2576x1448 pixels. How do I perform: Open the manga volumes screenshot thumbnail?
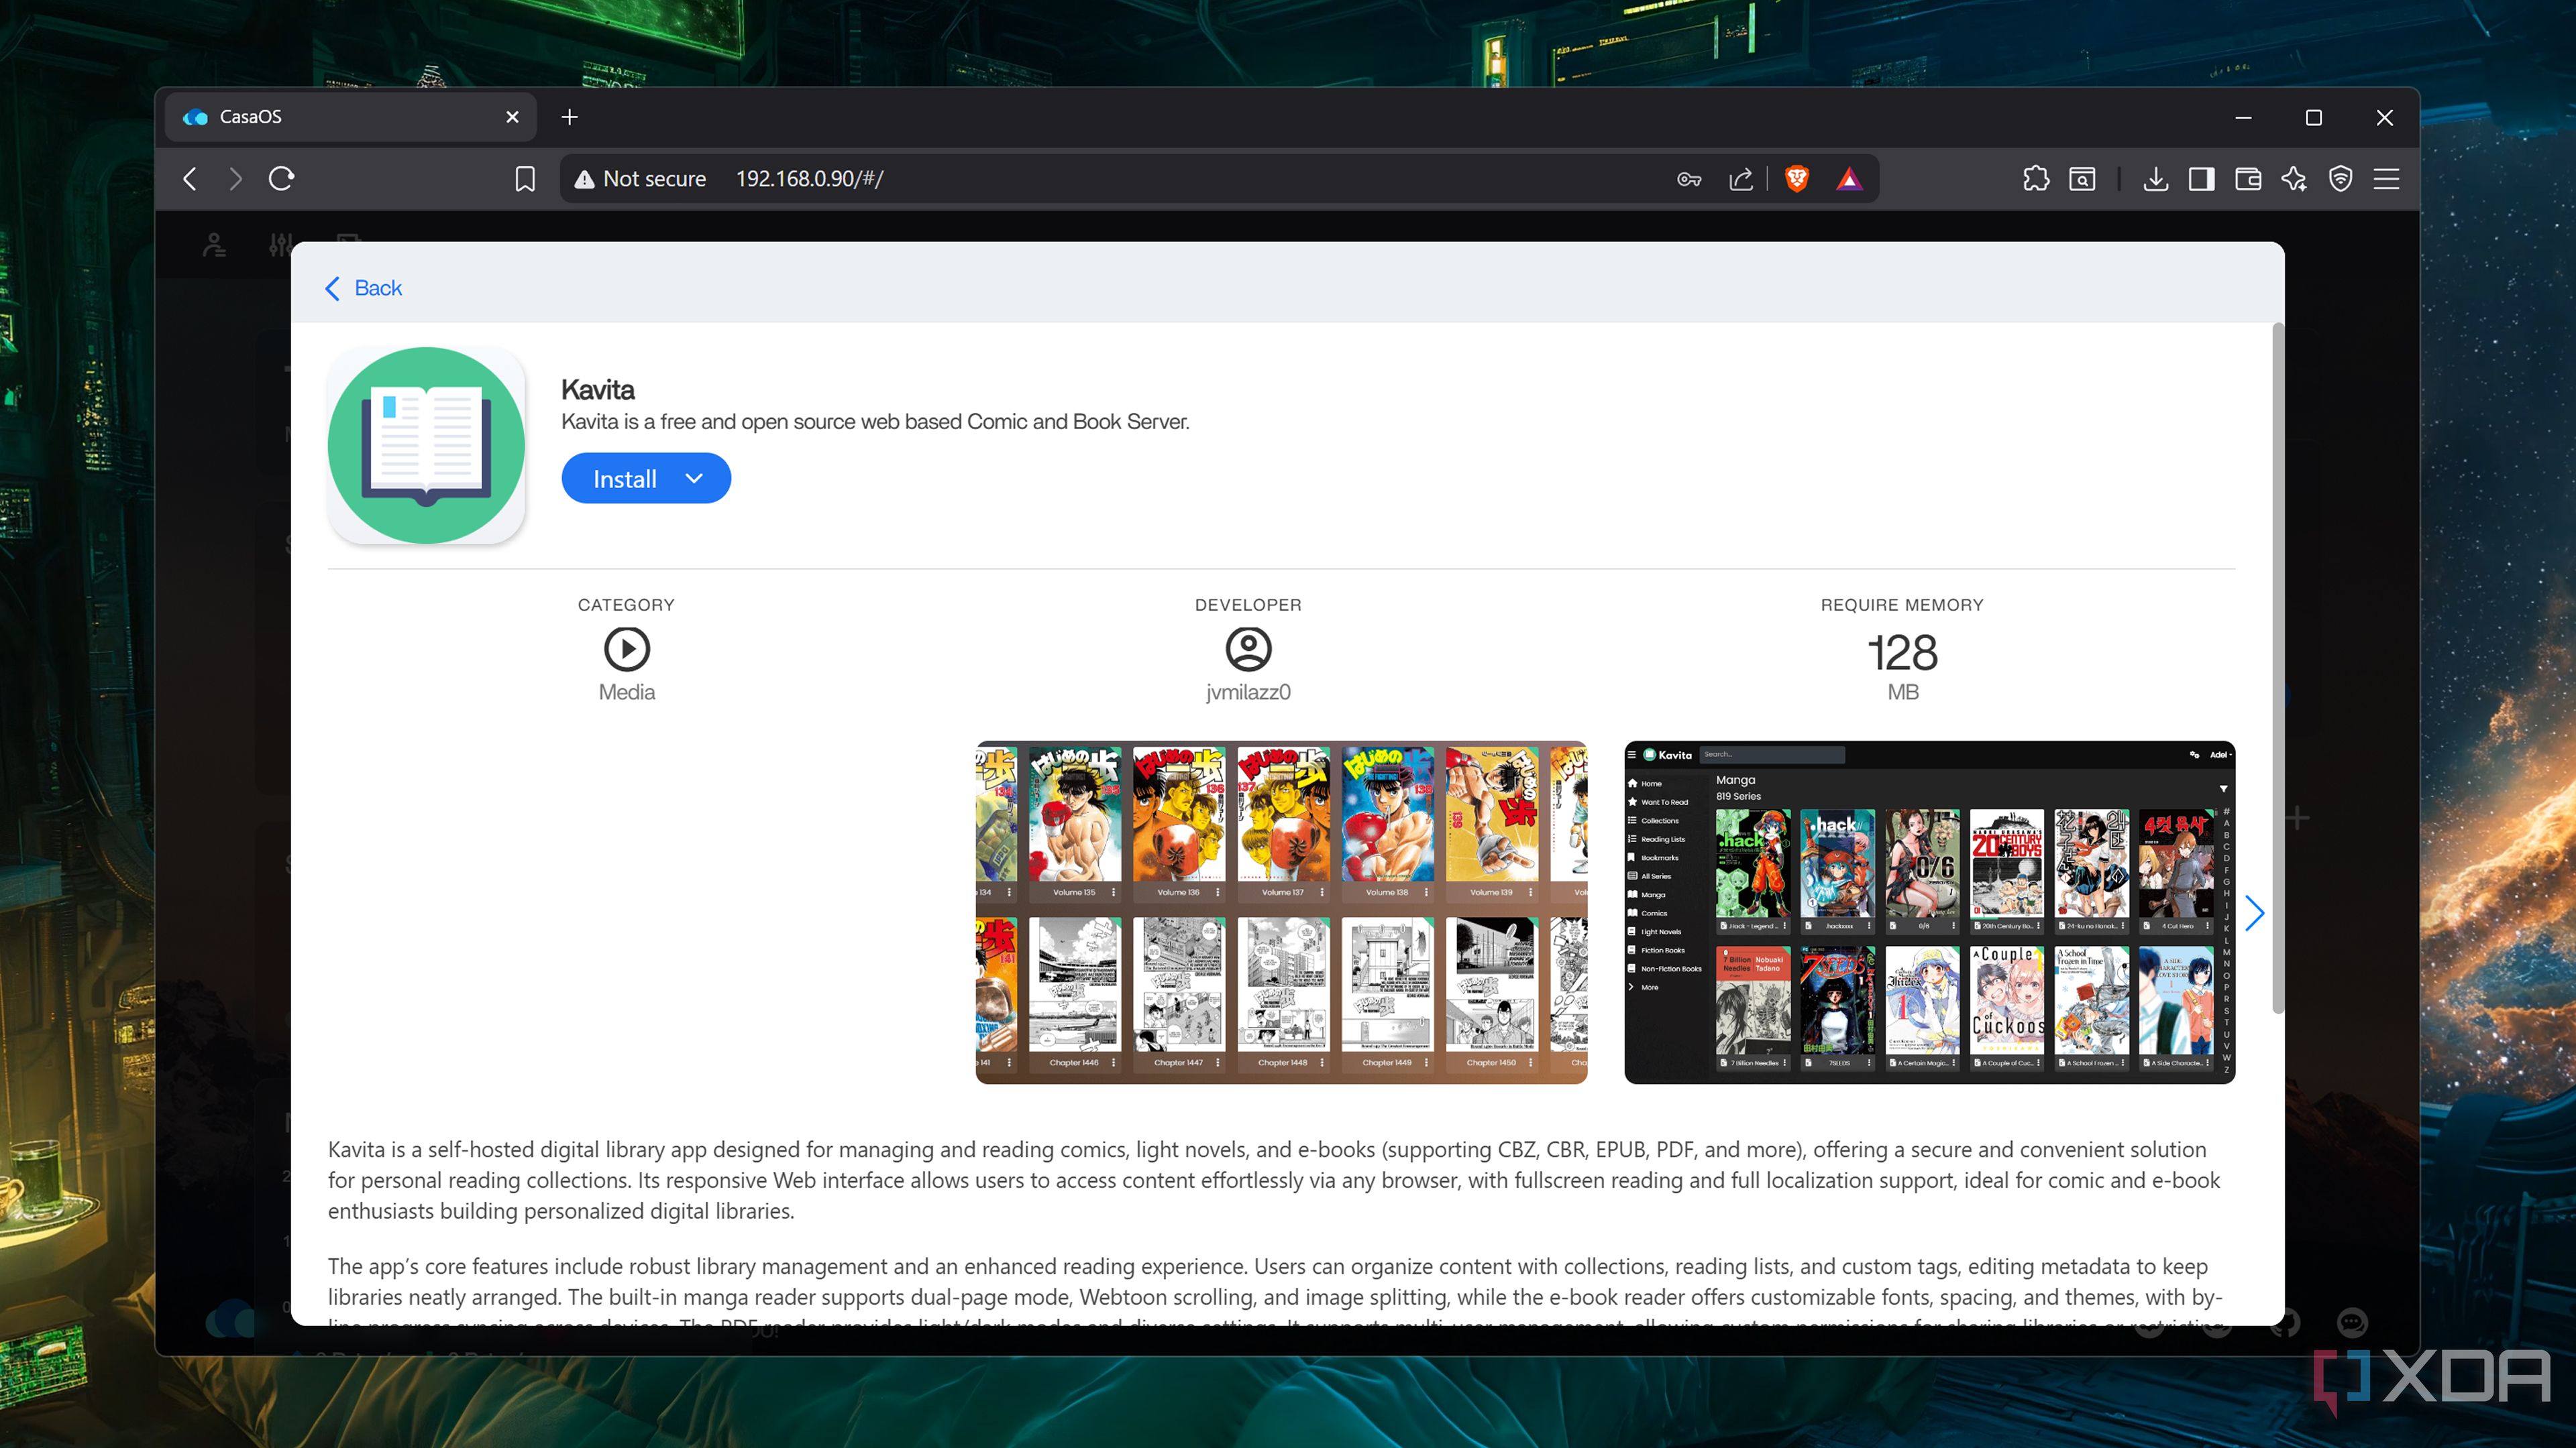[x=1281, y=912]
